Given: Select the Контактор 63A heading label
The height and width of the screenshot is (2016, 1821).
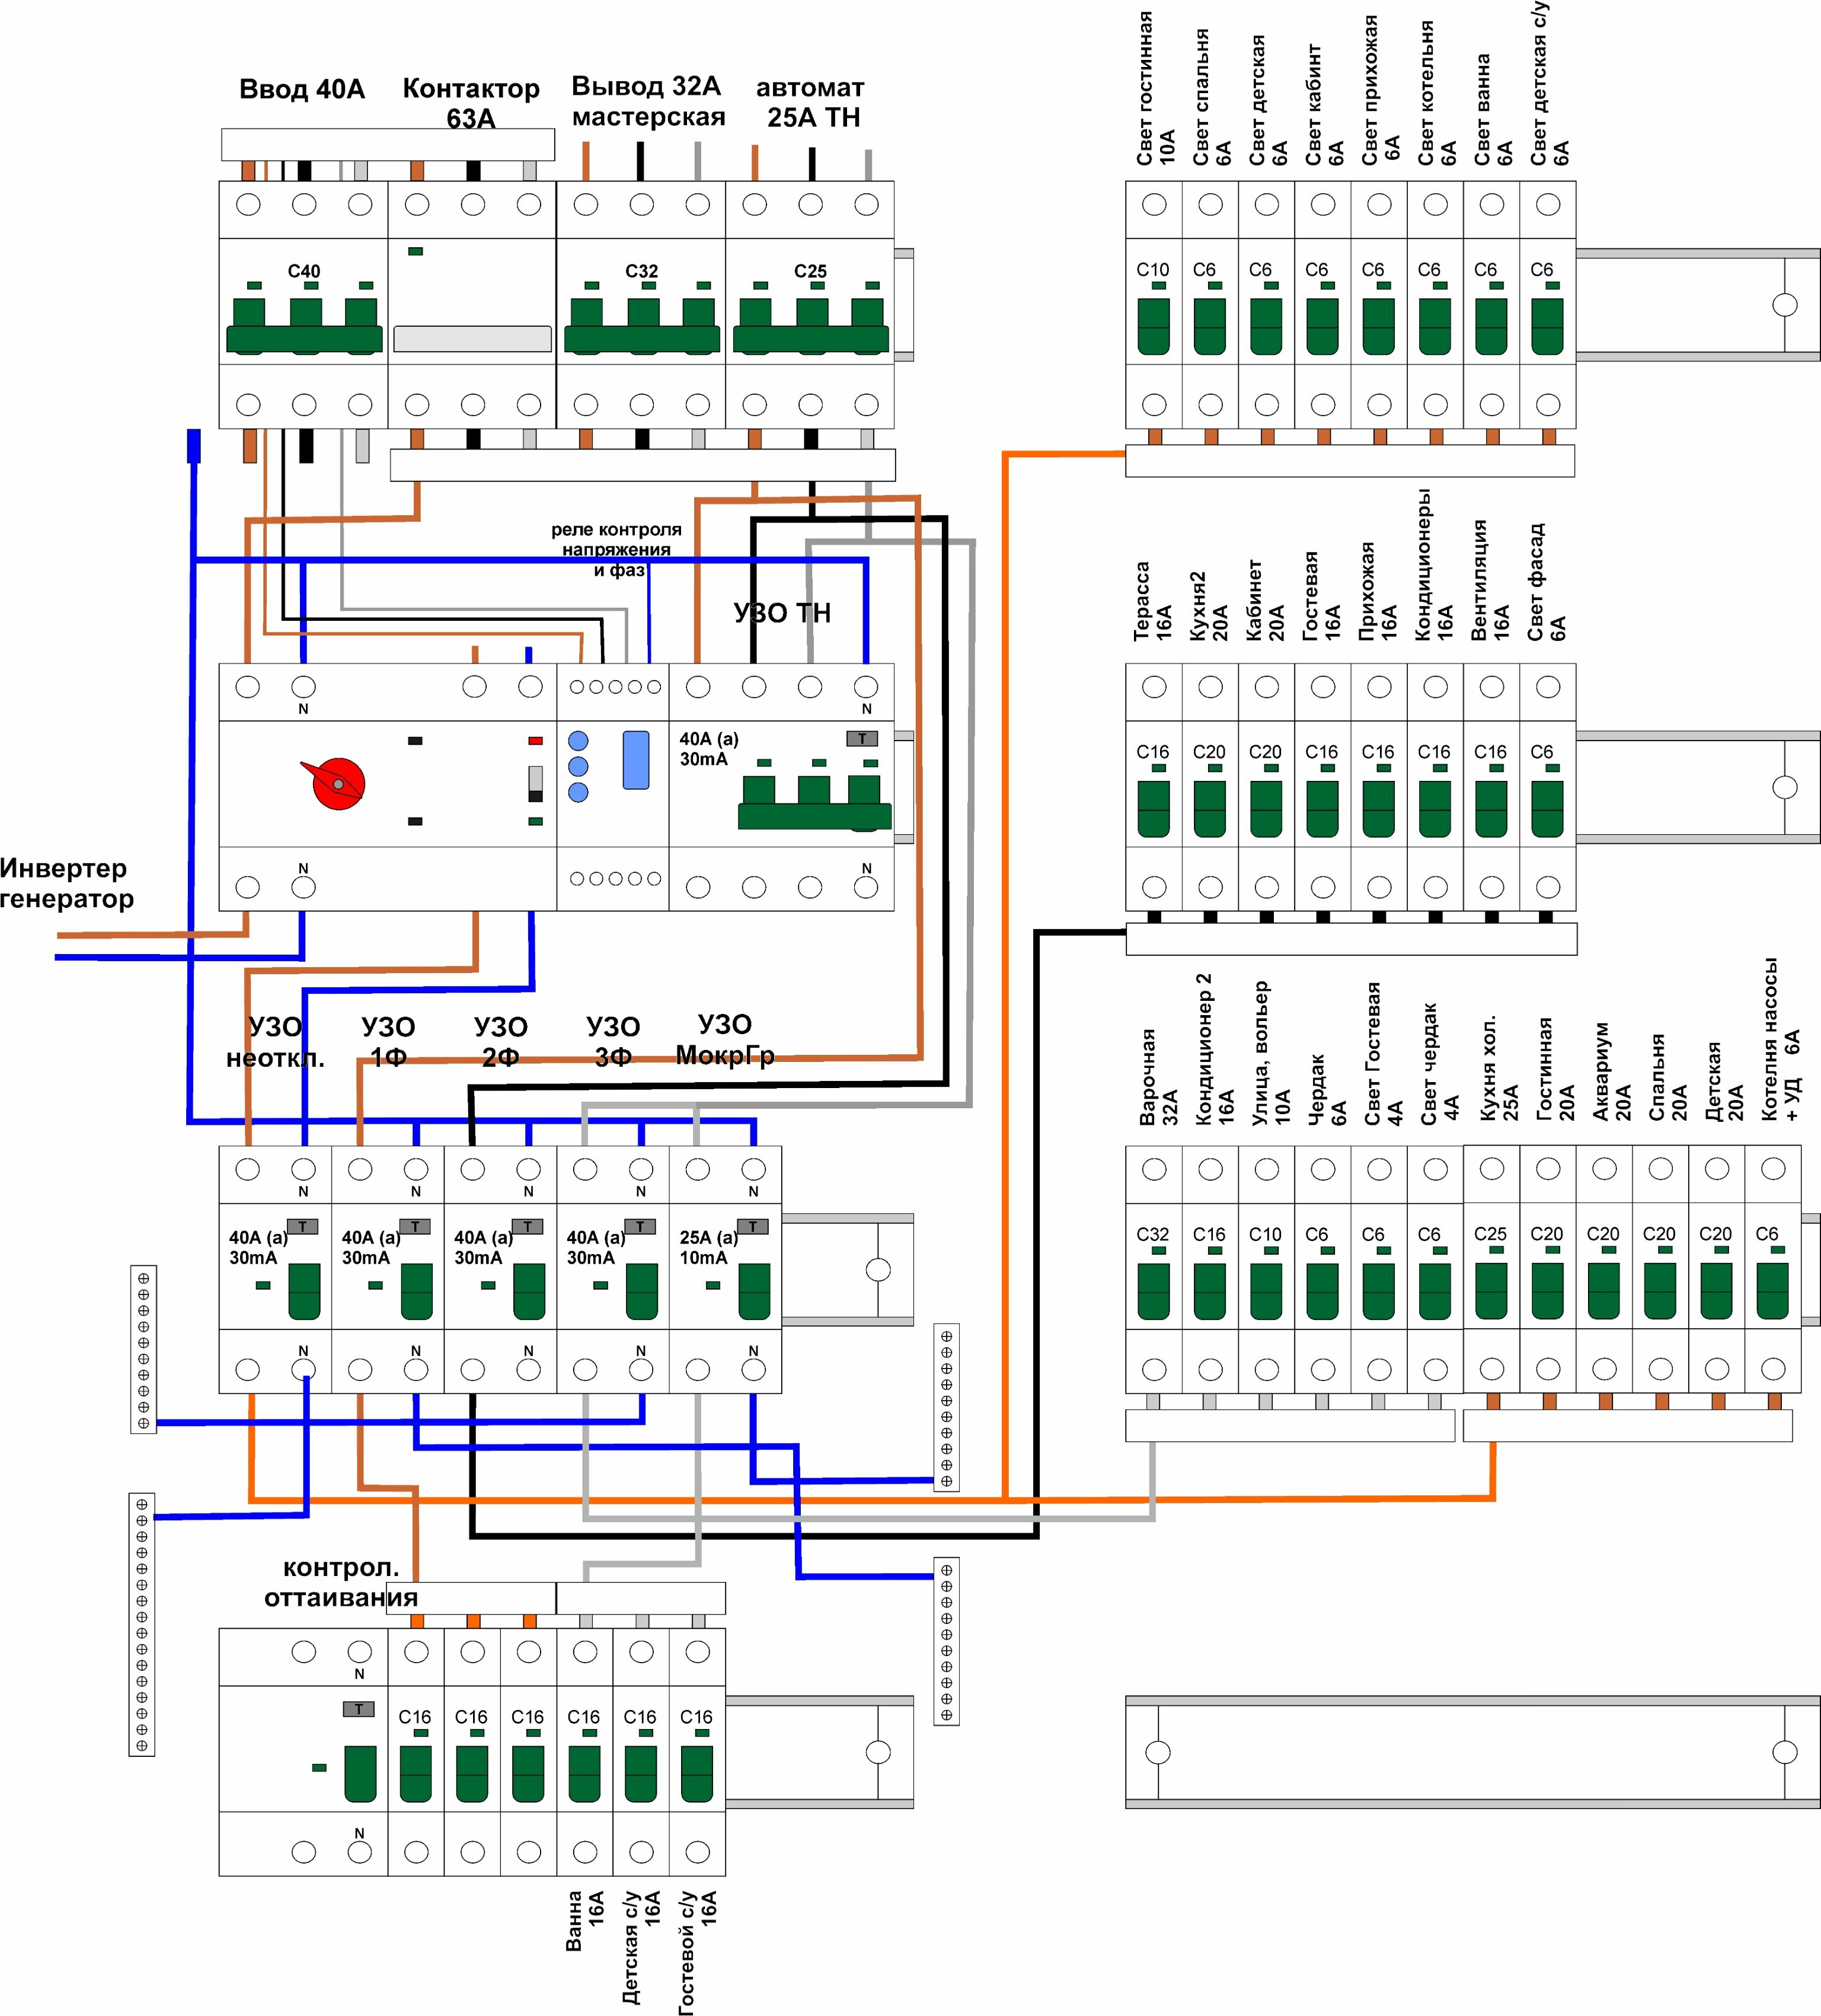Looking at the screenshot, I should (471, 103).
